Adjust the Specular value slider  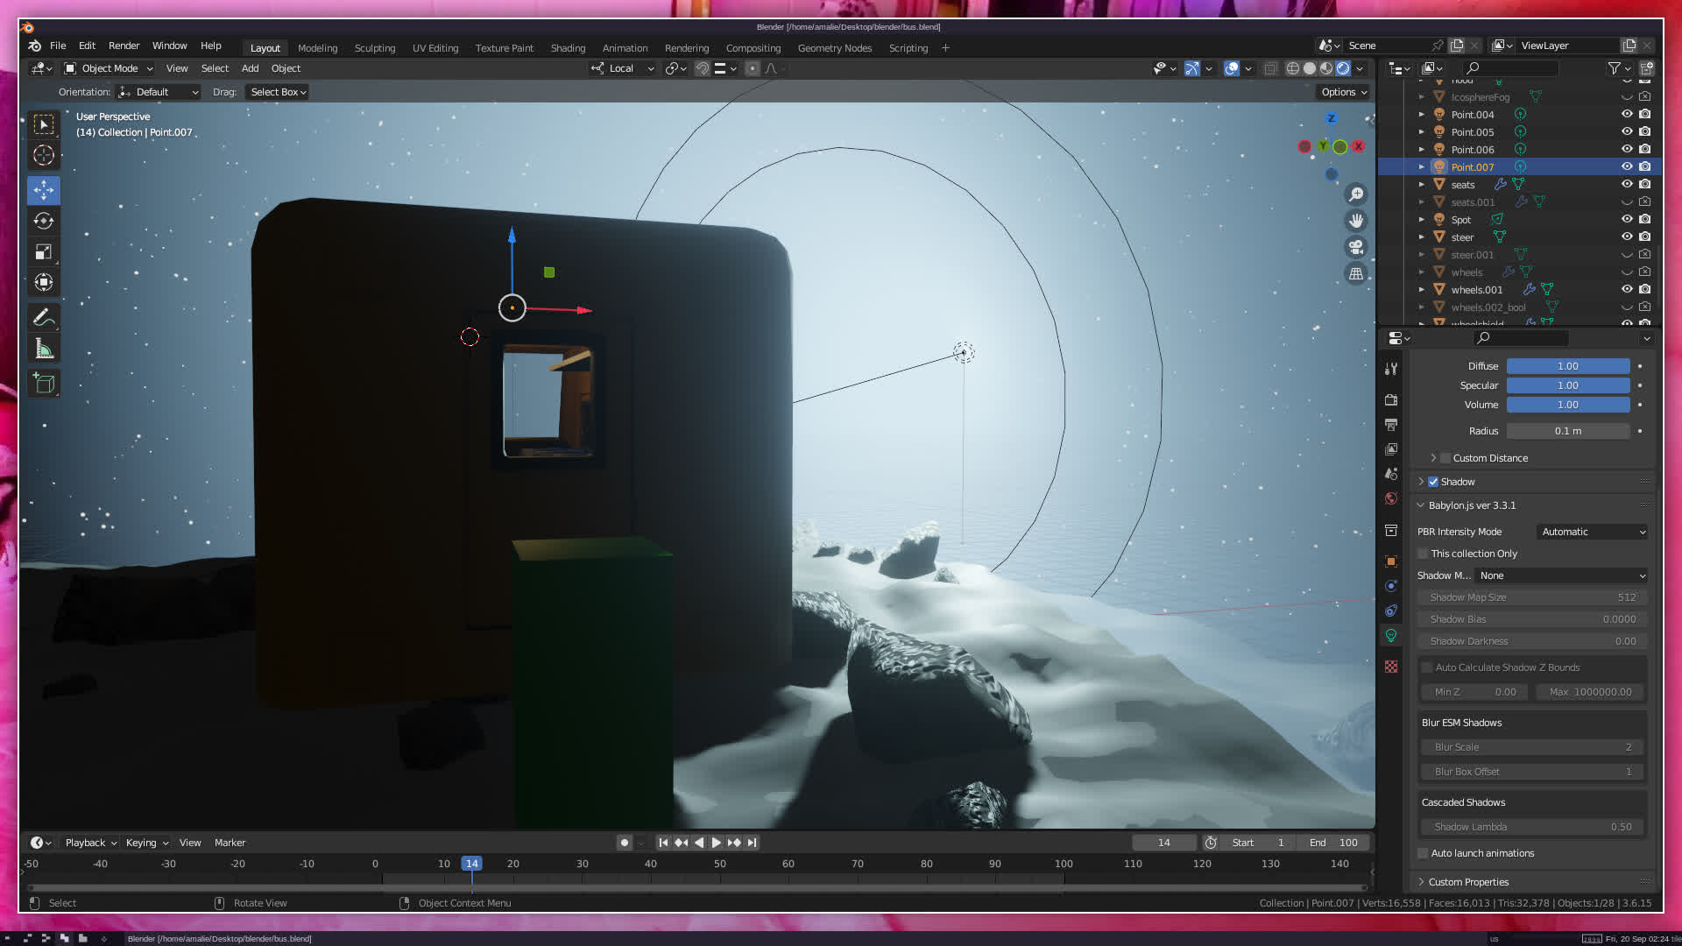(1567, 385)
